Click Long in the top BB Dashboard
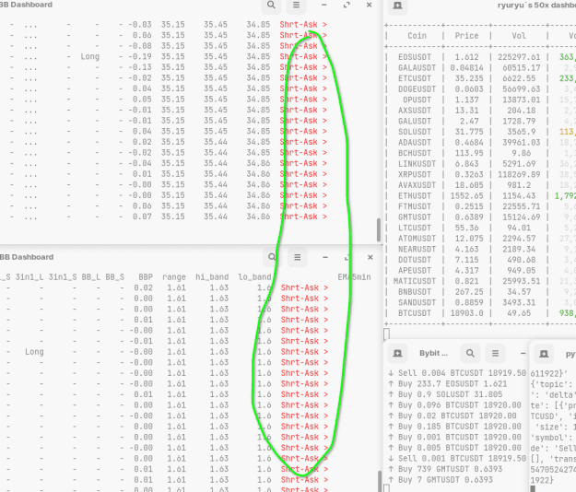 [90, 56]
